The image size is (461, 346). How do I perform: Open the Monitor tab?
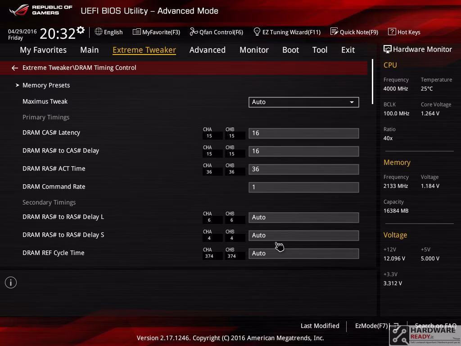pyautogui.click(x=254, y=50)
